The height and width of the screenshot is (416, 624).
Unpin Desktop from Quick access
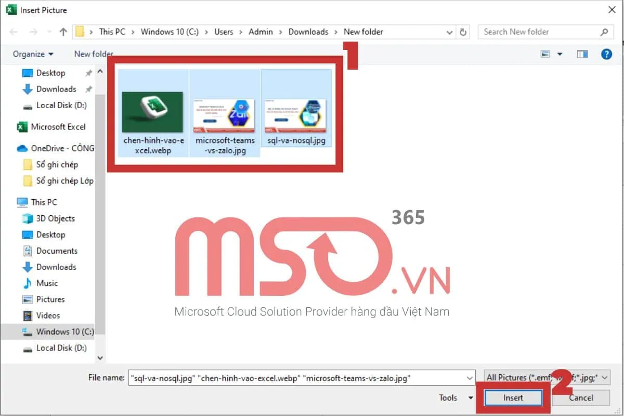click(89, 72)
